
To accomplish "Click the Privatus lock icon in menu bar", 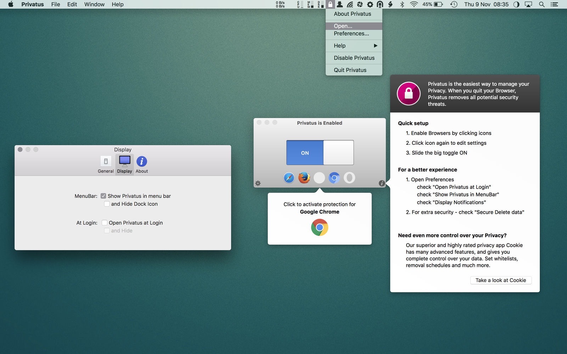I will (x=330, y=4).
